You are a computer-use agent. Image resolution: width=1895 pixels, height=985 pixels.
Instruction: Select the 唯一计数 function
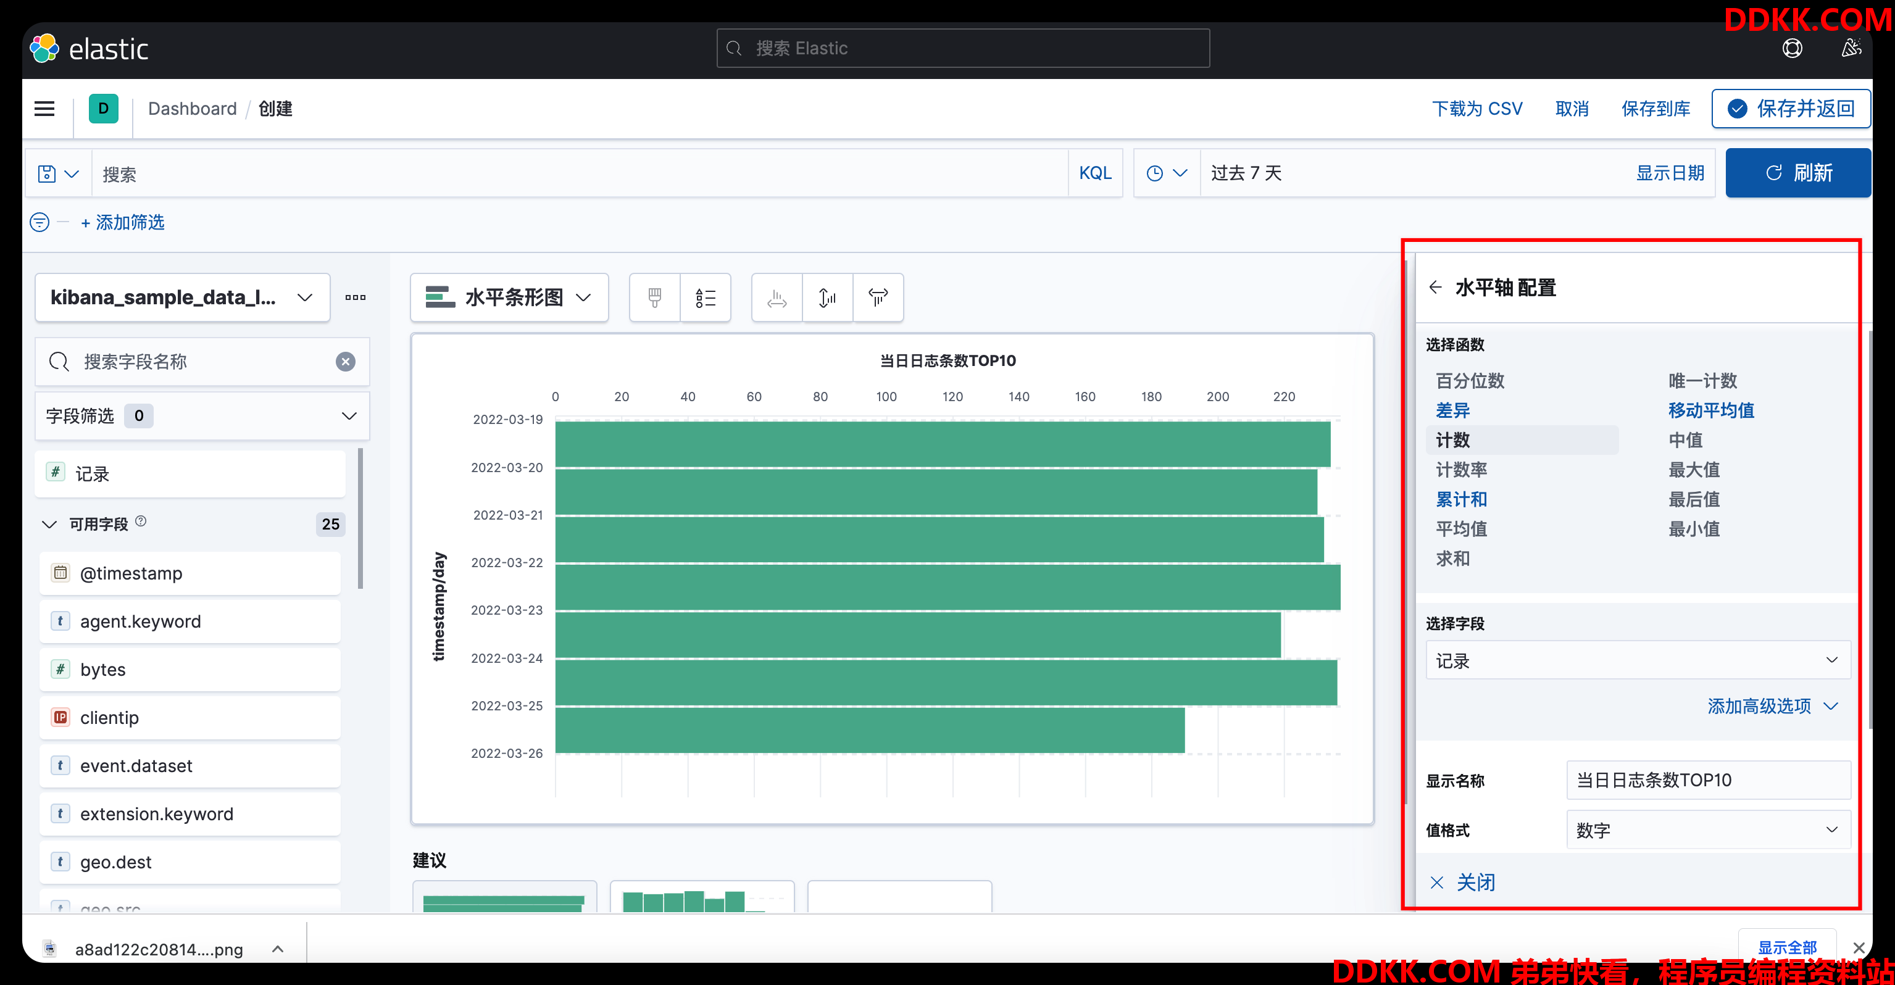tap(1702, 381)
